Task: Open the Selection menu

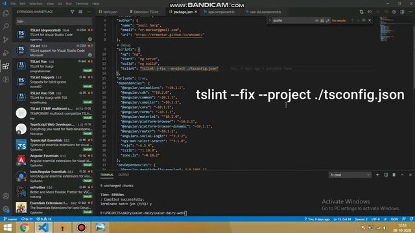Action: (36, 4)
